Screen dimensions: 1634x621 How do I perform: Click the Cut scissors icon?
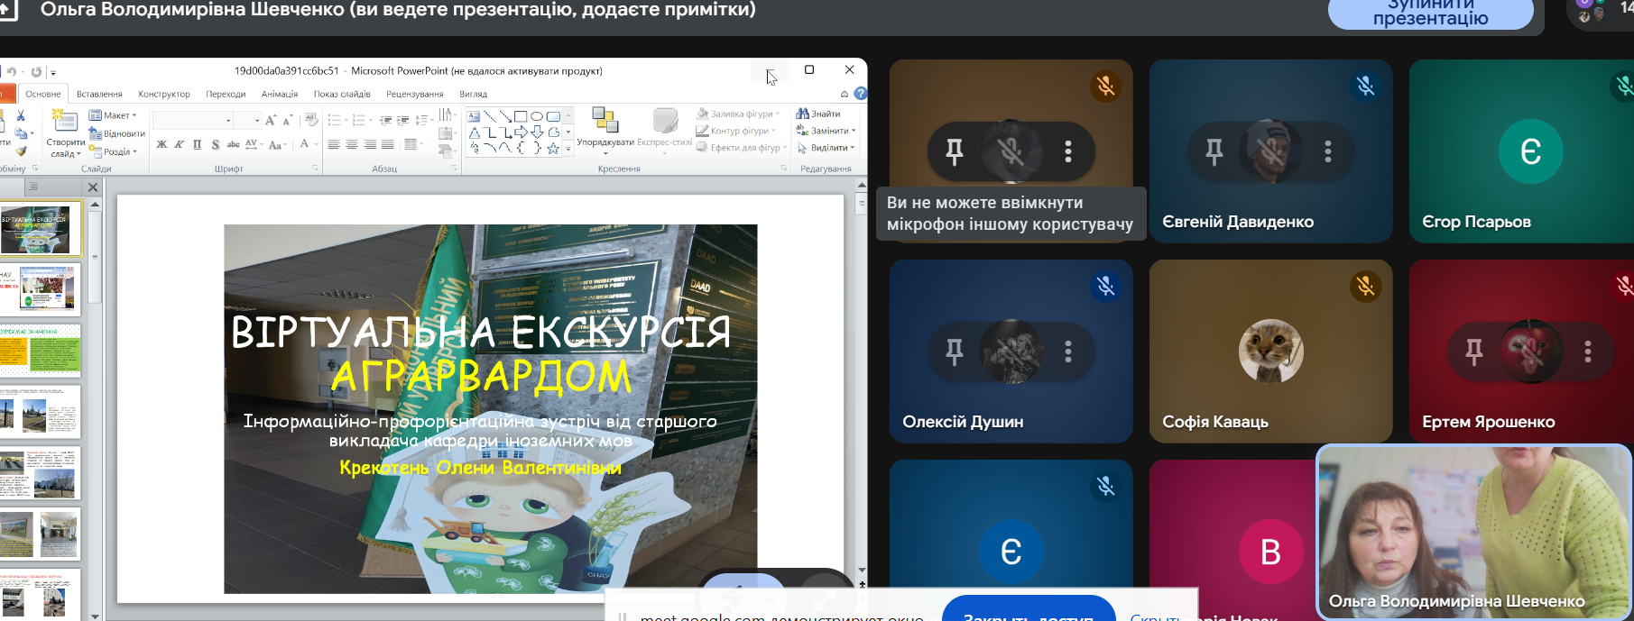tap(20, 115)
